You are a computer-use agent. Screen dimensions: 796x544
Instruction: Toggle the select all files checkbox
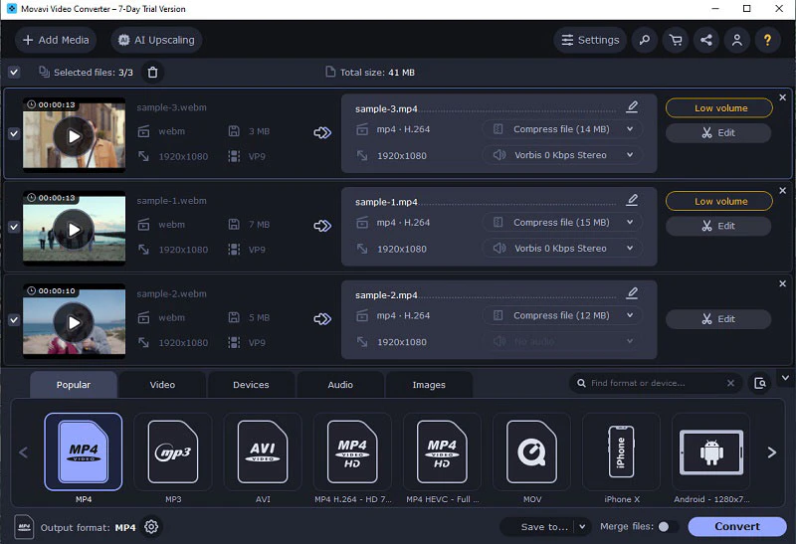14,72
